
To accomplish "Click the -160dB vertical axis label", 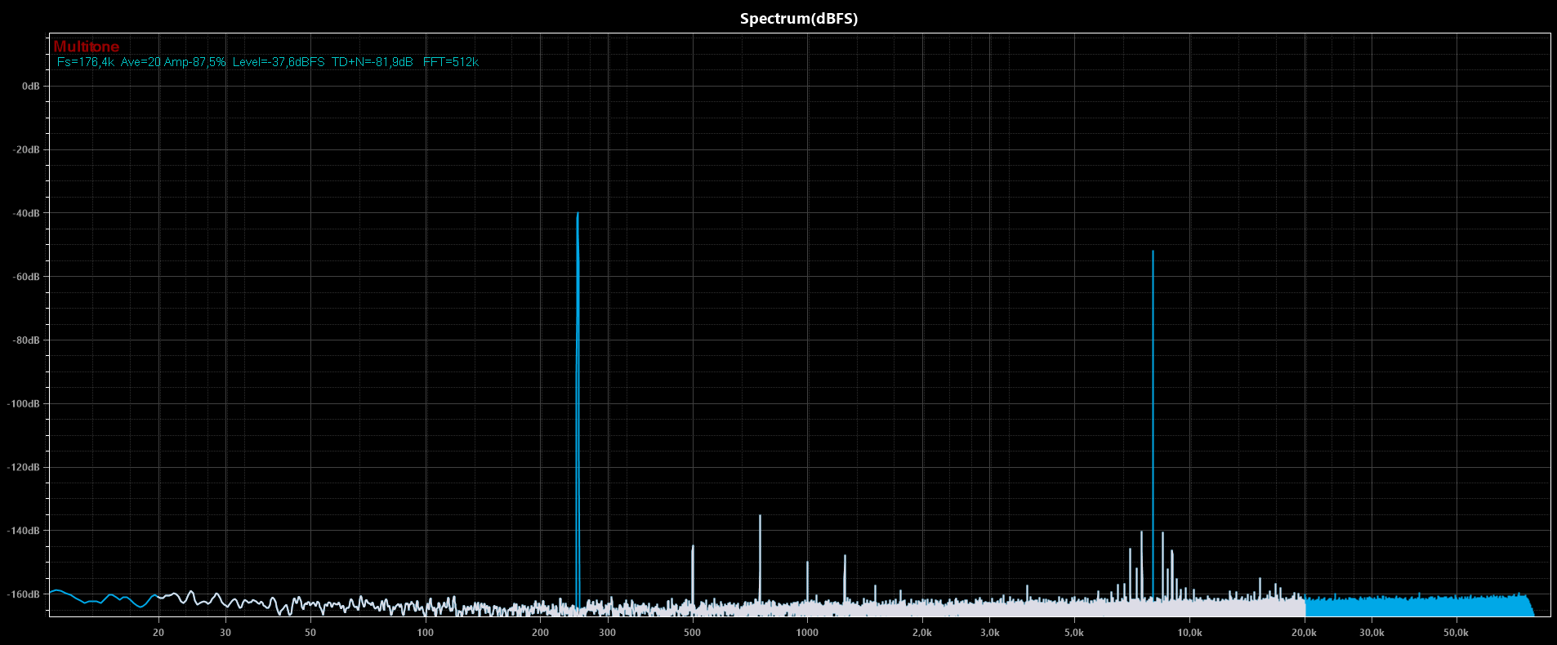I will [x=24, y=595].
